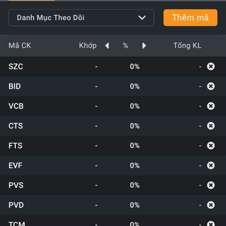Delete PVS from watchlist
The height and width of the screenshot is (226, 226).
pyautogui.click(x=211, y=185)
